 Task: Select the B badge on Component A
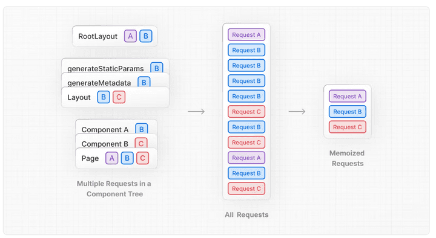[142, 129]
